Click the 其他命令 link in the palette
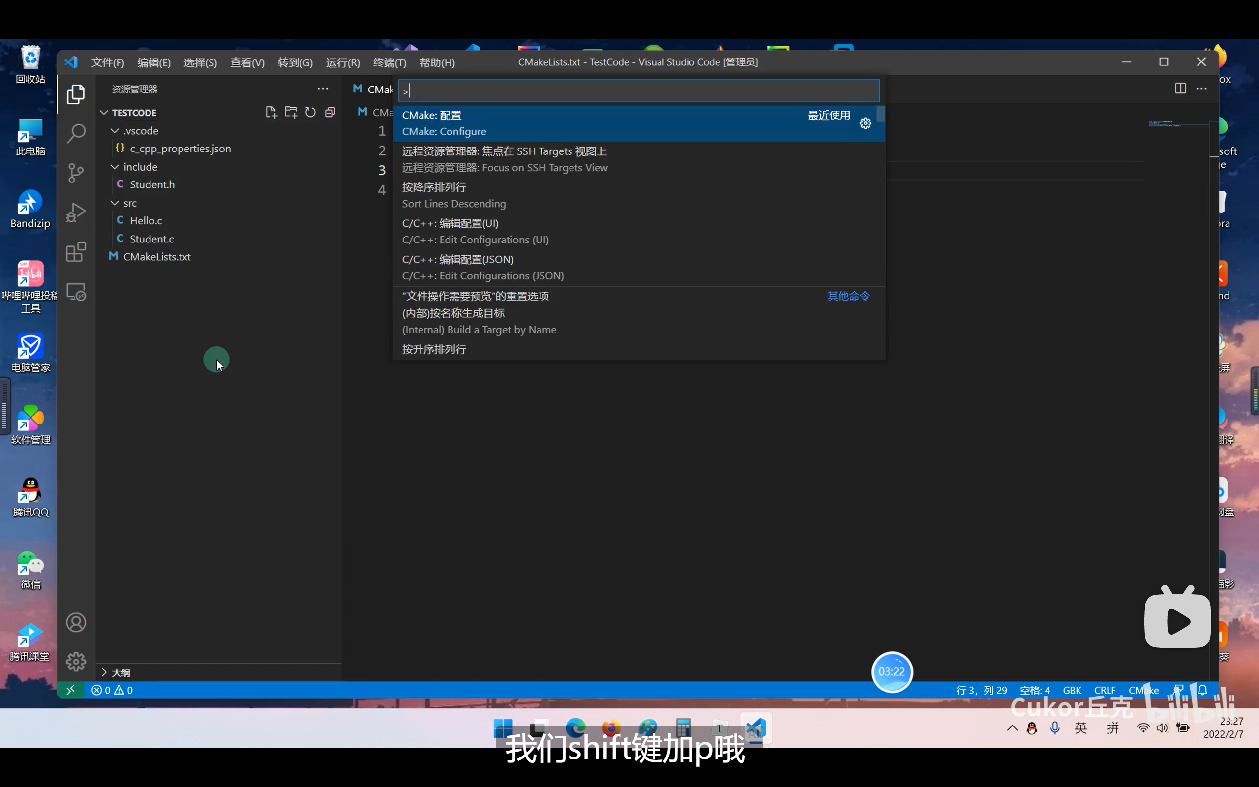Screen dimensions: 1259x787 point(847,296)
